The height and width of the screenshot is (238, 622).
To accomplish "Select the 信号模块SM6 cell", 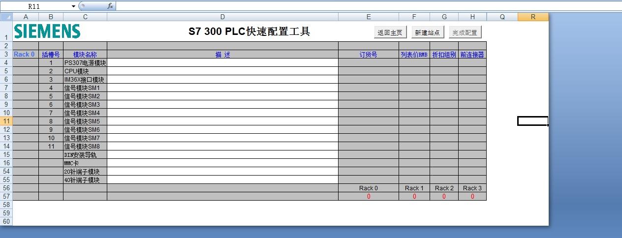I will point(85,130).
